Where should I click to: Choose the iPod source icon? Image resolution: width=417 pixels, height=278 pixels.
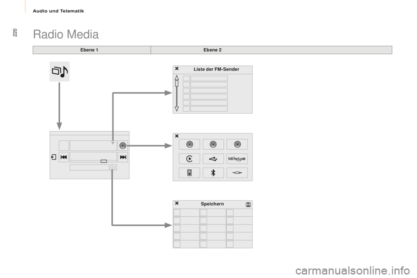(189, 173)
